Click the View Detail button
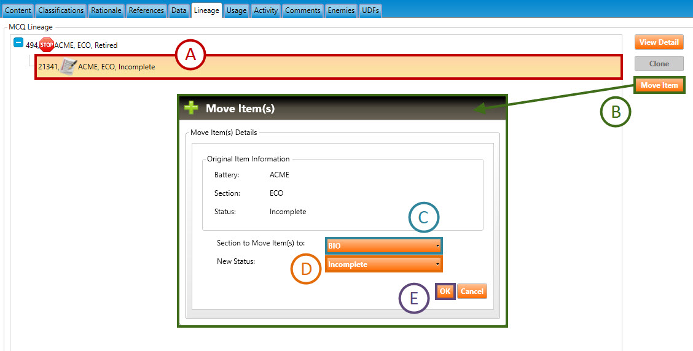The height and width of the screenshot is (351, 693). click(x=659, y=42)
